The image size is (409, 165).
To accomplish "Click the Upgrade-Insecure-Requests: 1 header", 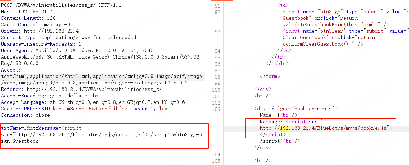I will [x=41, y=44].
